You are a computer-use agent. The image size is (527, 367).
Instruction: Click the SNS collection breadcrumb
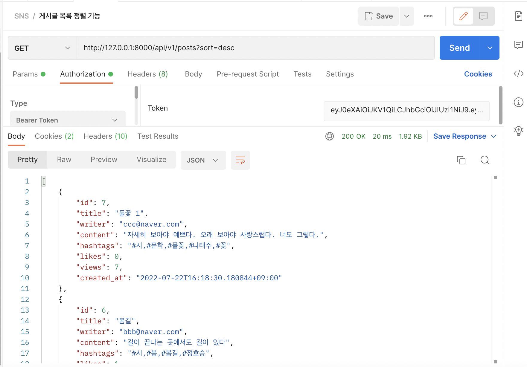point(22,16)
